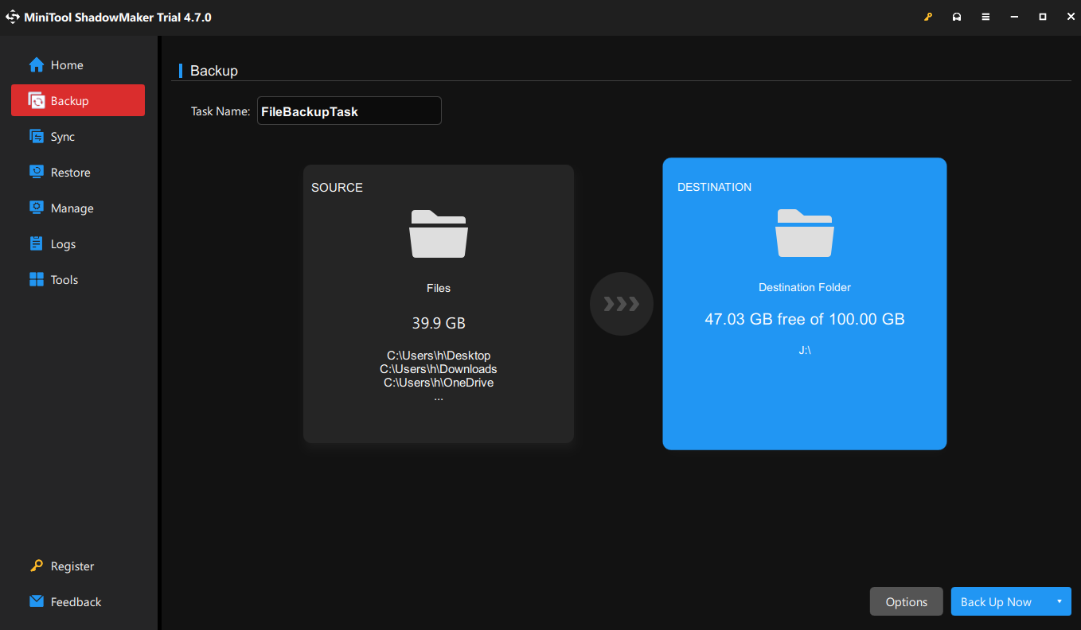Open online support via the headset icon

click(x=957, y=16)
